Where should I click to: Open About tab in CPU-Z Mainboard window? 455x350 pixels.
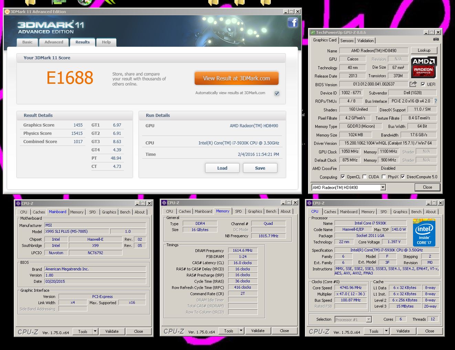(x=140, y=212)
